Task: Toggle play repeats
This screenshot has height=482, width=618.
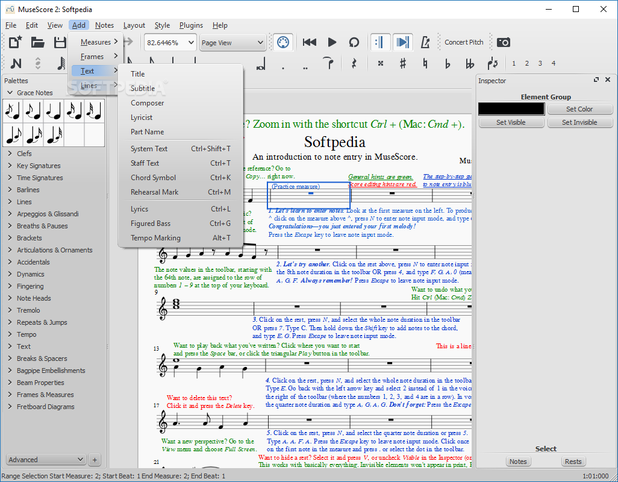Action: pyautogui.click(x=380, y=42)
